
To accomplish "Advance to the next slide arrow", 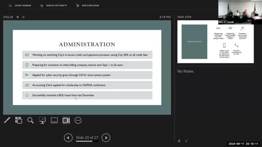I will click(106, 138).
